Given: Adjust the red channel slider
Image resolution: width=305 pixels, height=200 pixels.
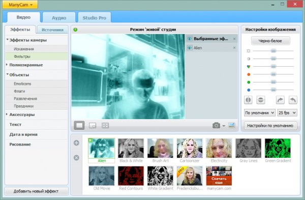Looking at the screenshot, I should tap(273, 74).
